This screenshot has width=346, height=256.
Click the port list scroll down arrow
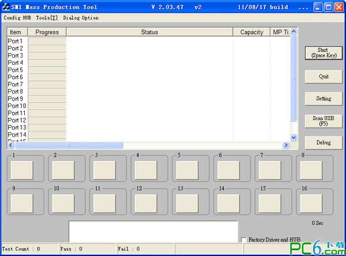click(x=293, y=138)
